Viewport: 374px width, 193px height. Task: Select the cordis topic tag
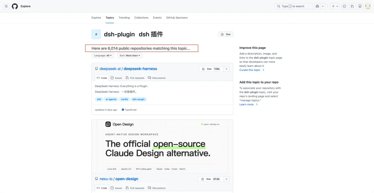[125, 99]
